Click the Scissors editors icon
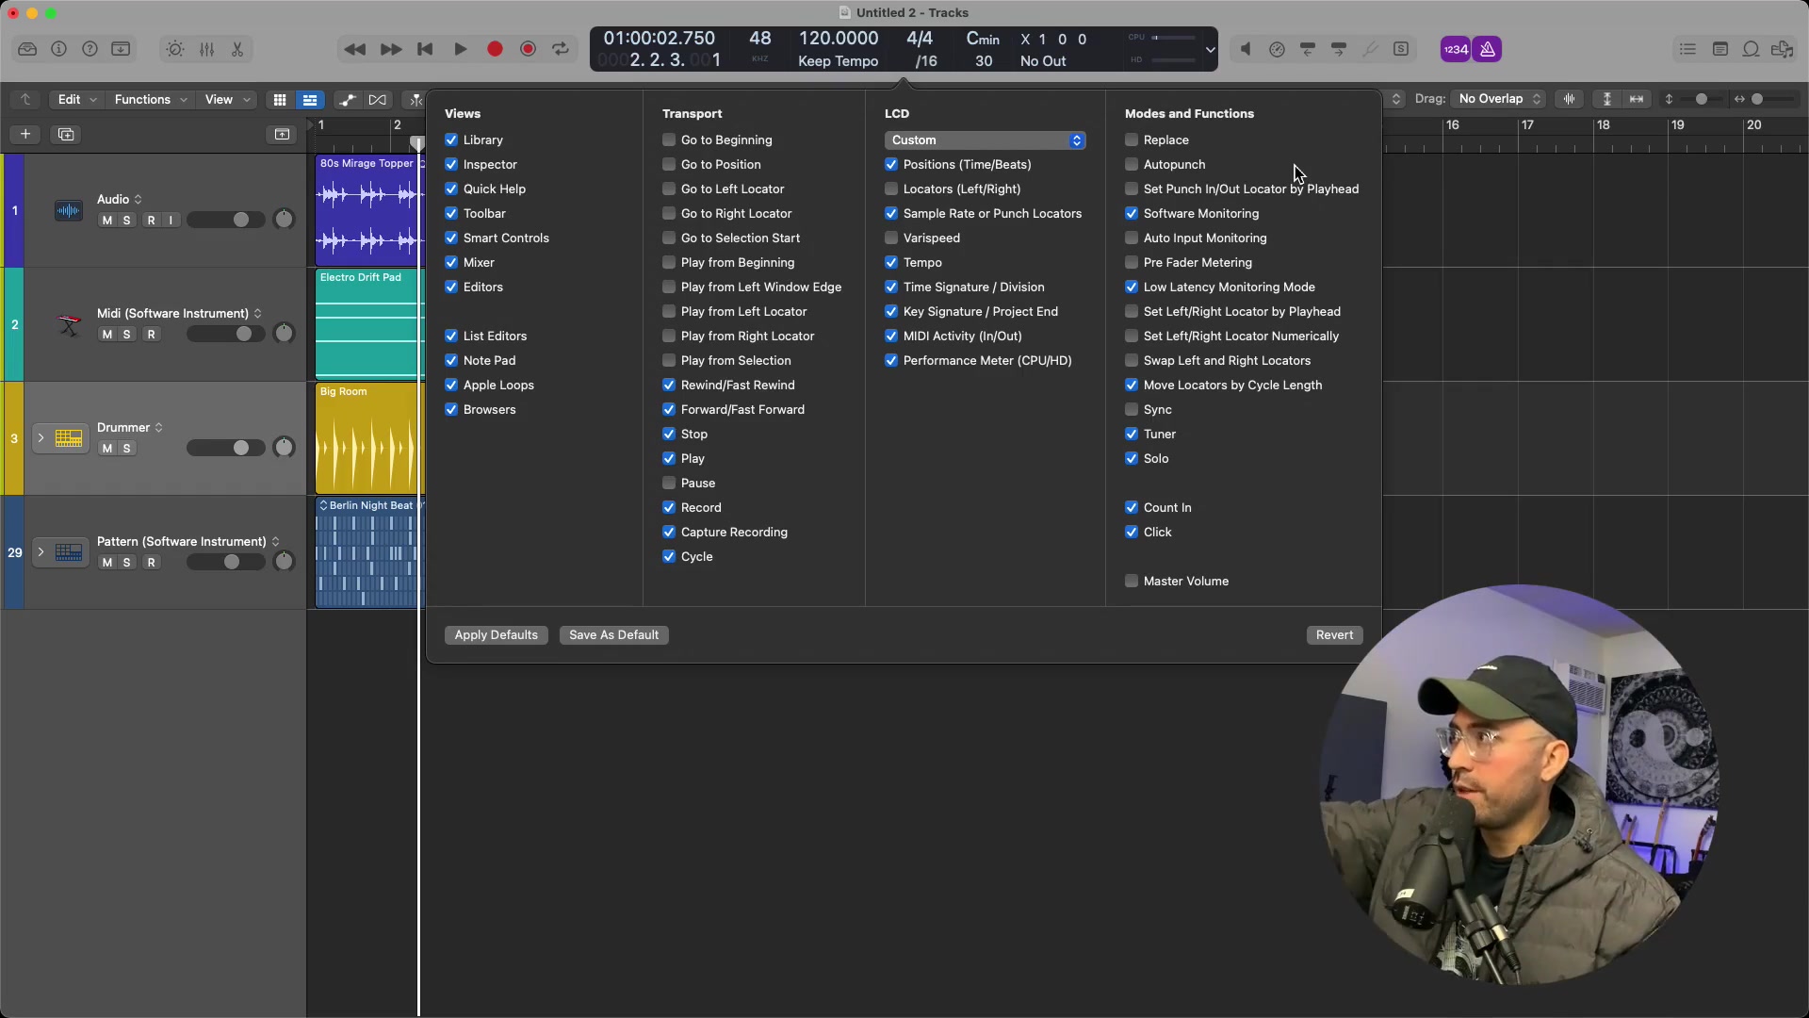The height and width of the screenshot is (1018, 1809). click(237, 49)
